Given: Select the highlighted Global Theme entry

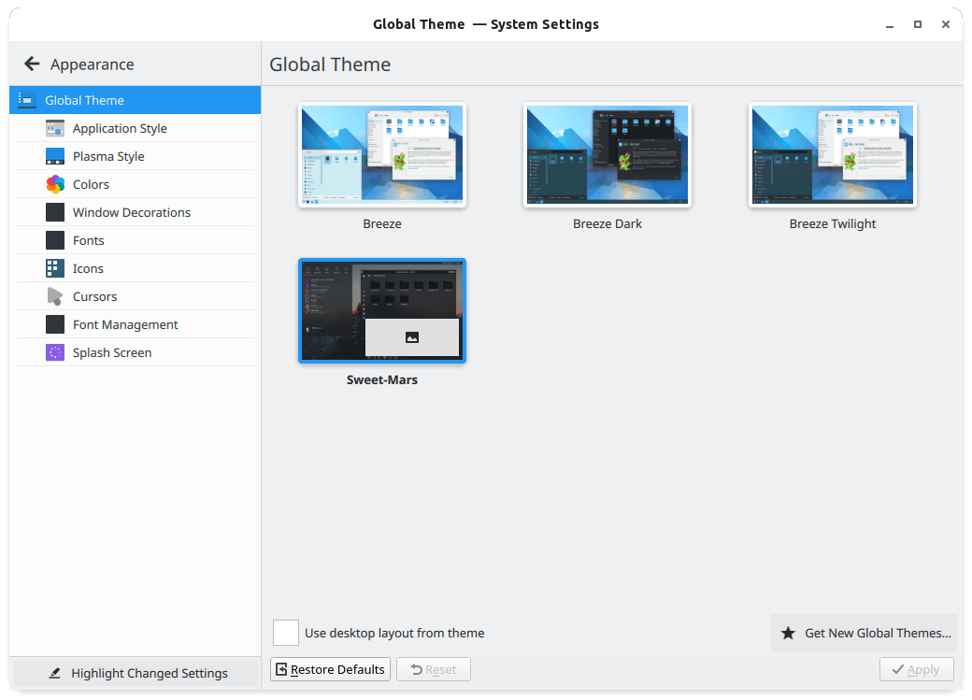Looking at the screenshot, I should [x=136, y=100].
